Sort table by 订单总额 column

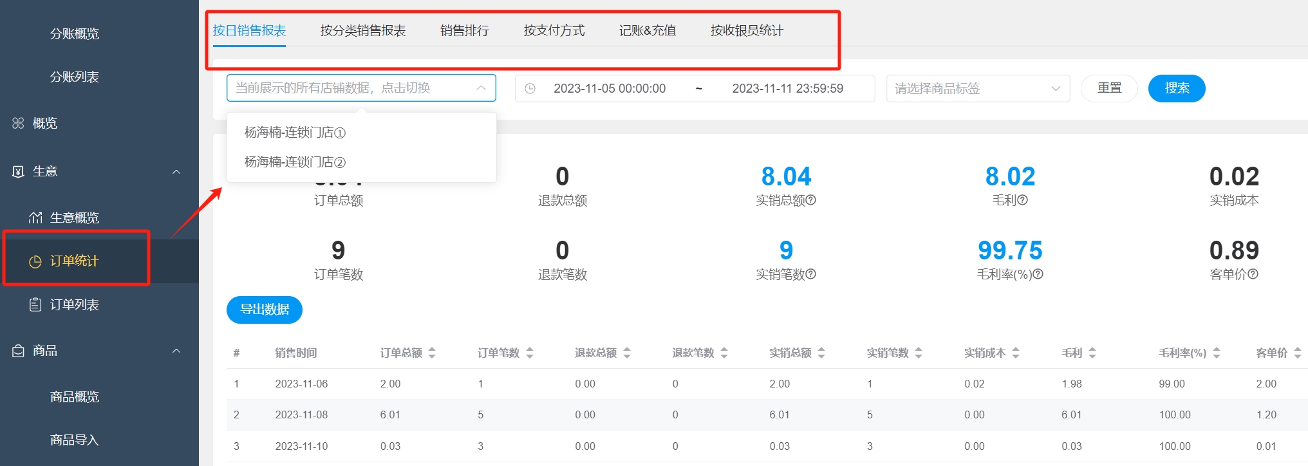tap(432, 353)
